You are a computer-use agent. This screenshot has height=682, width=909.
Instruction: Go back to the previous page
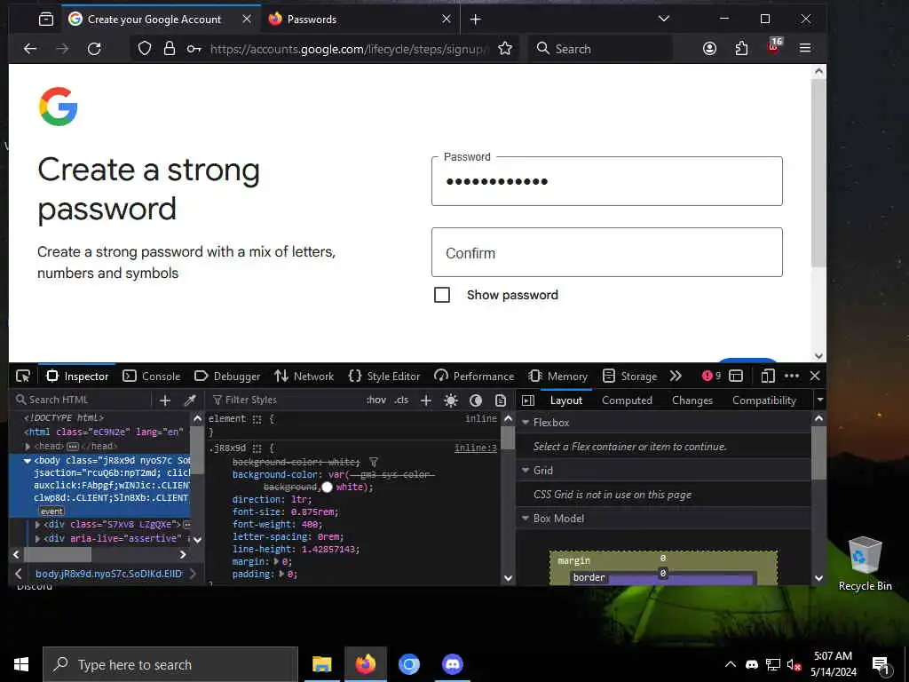point(30,49)
